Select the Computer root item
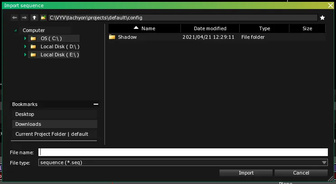The height and width of the screenshot is (184, 336). pyautogui.click(x=34, y=30)
